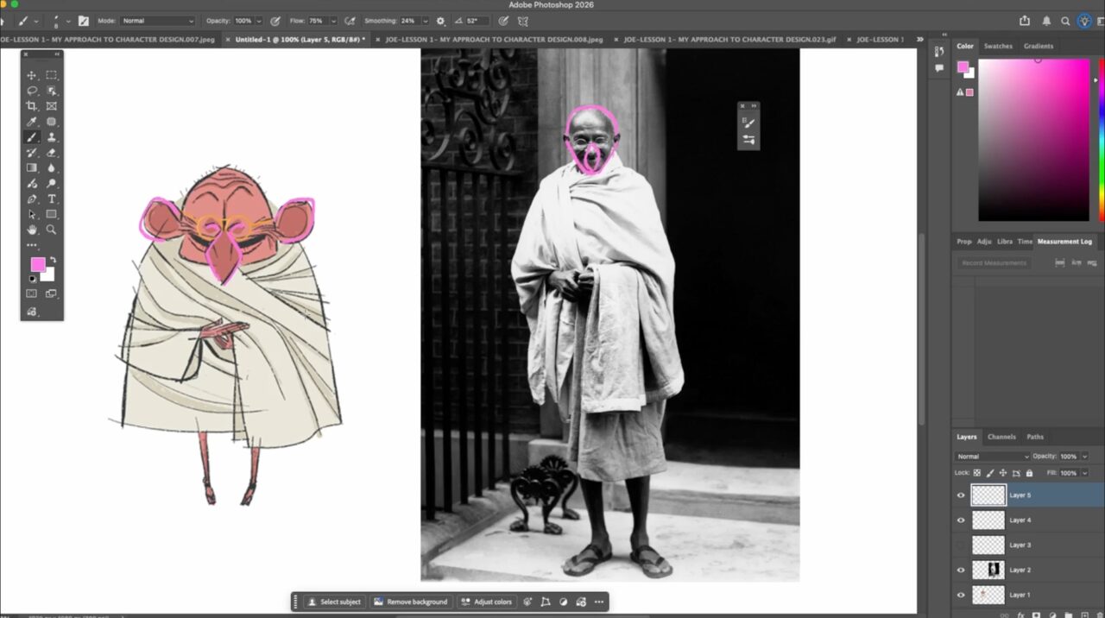Open smoothing options gear icon
Viewport: 1105px width, 618px height.
441,21
